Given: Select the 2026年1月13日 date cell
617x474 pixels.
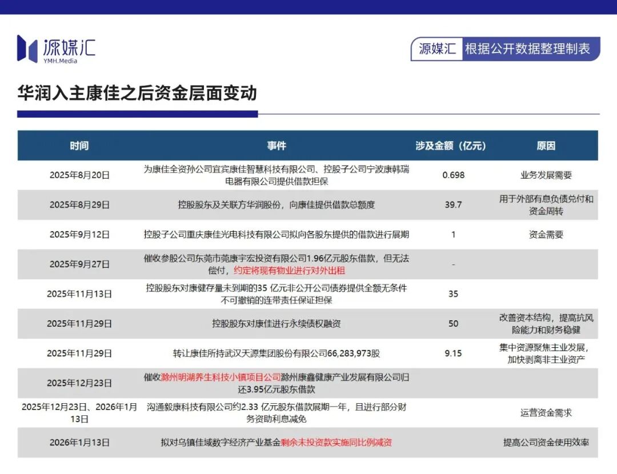Looking at the screenshot, I should pyautogui.click(x=79, y=443).
